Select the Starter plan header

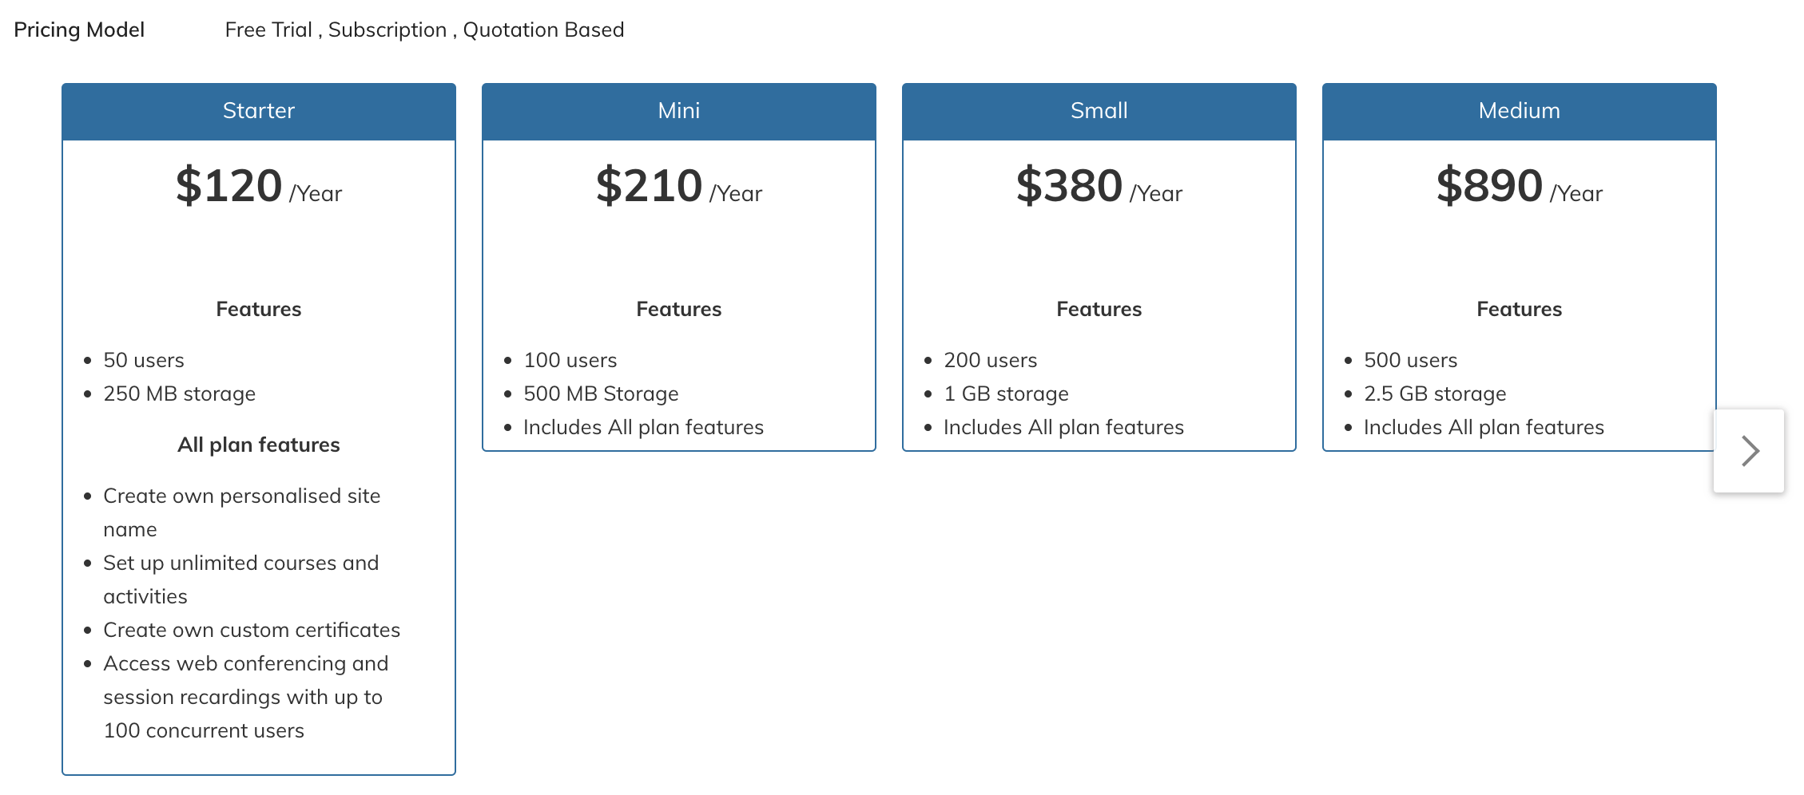pos(259,111)
